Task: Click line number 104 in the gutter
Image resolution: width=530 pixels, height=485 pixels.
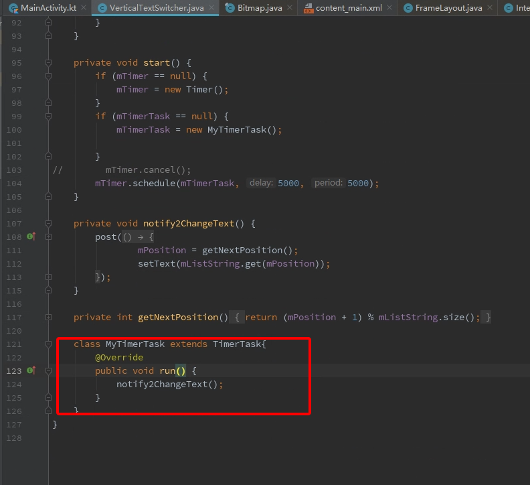Action: [14, 184]
